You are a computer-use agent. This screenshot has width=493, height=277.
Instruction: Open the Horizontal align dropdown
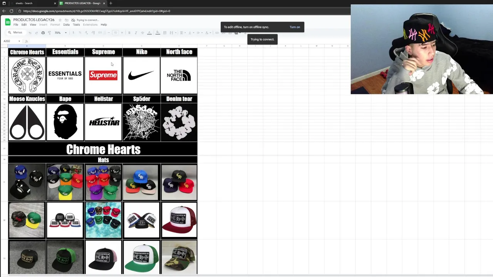[183, 33]
